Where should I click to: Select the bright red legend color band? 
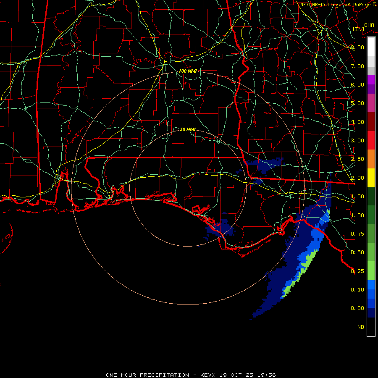pyautogui.click(x=371, y=140)
